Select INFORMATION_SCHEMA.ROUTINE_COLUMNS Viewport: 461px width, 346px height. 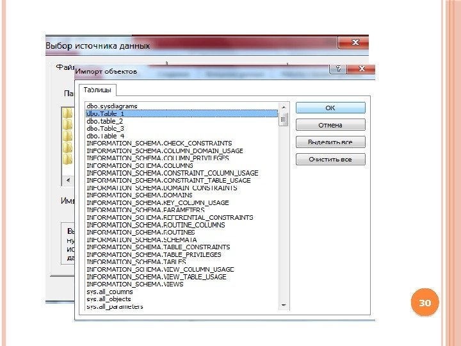pyautogui.click(x=182, y=225)
